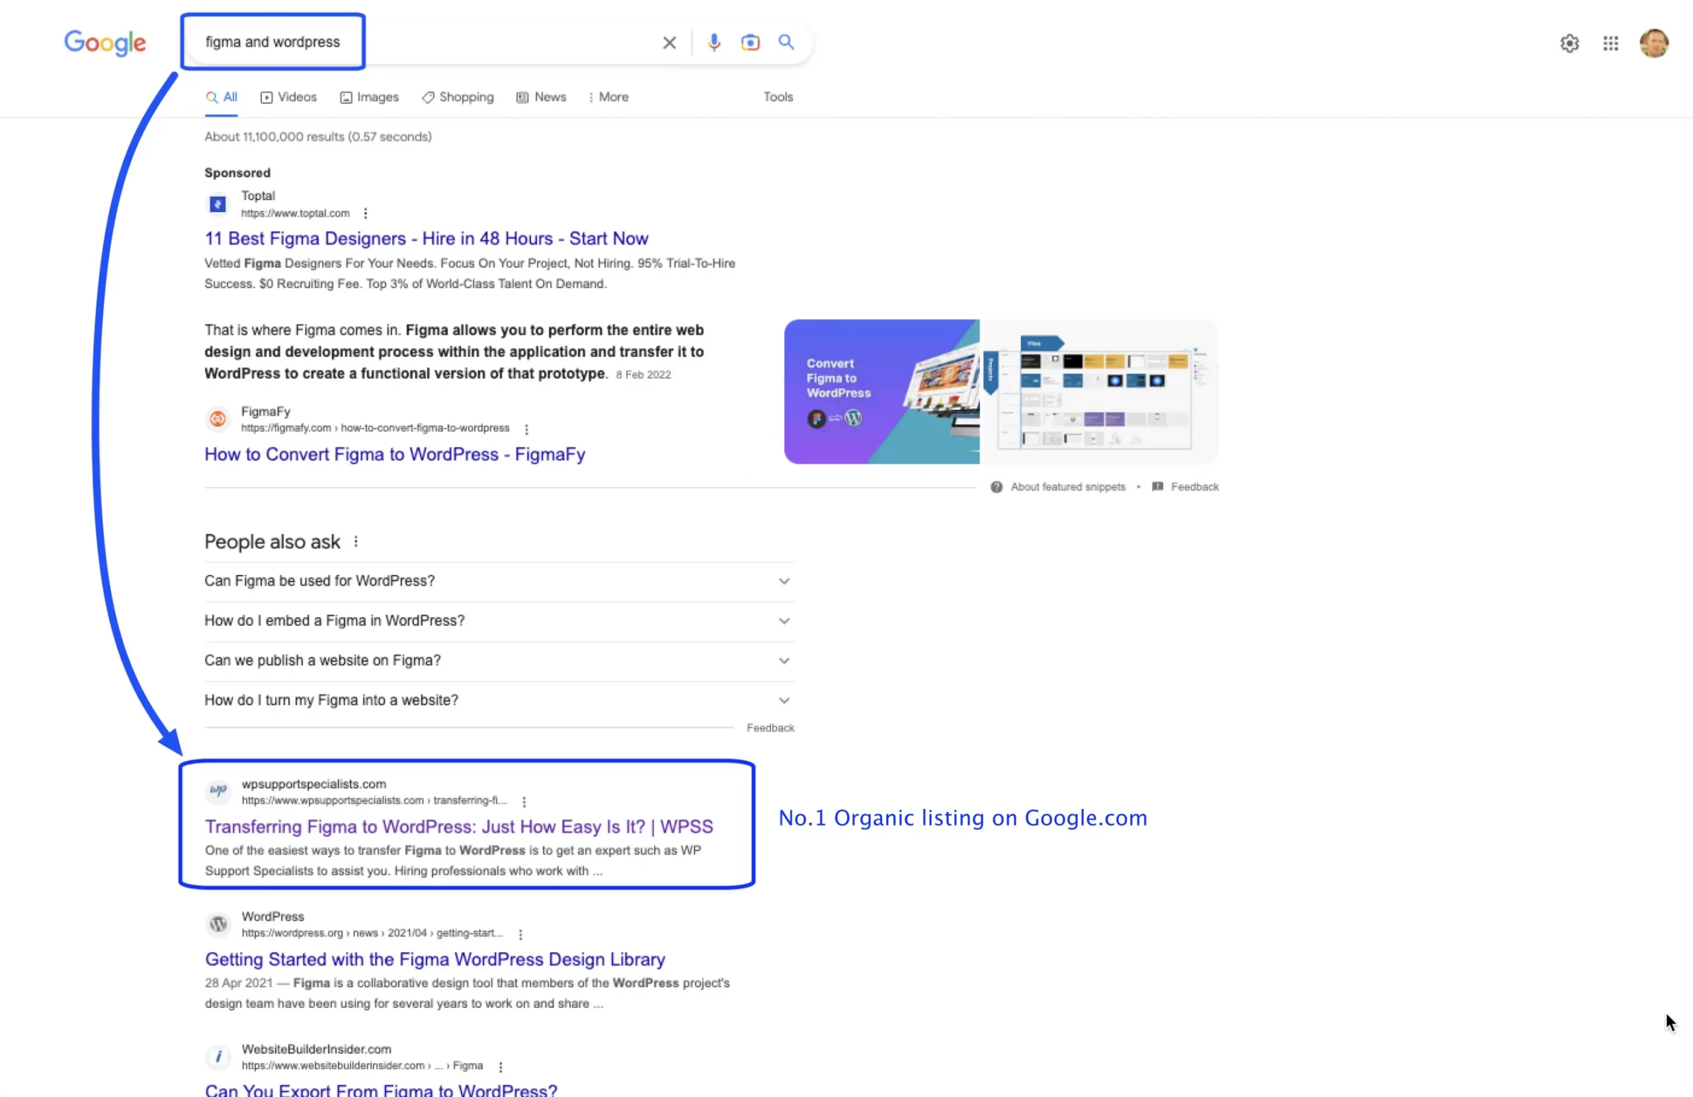The width and height of the screenshot is (1693, 1097).
Task: Open the More search filters menu
Action: pyautogui.click(x=608, y=97)
